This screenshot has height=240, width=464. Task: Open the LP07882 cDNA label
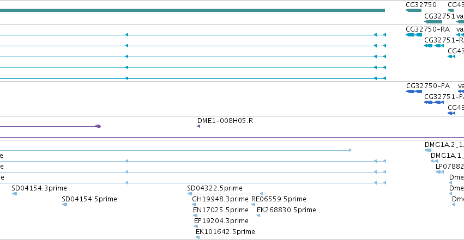[x=450, y=167]
